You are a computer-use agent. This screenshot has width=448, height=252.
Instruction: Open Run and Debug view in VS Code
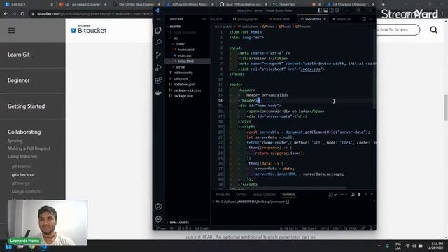click(158, 68)
